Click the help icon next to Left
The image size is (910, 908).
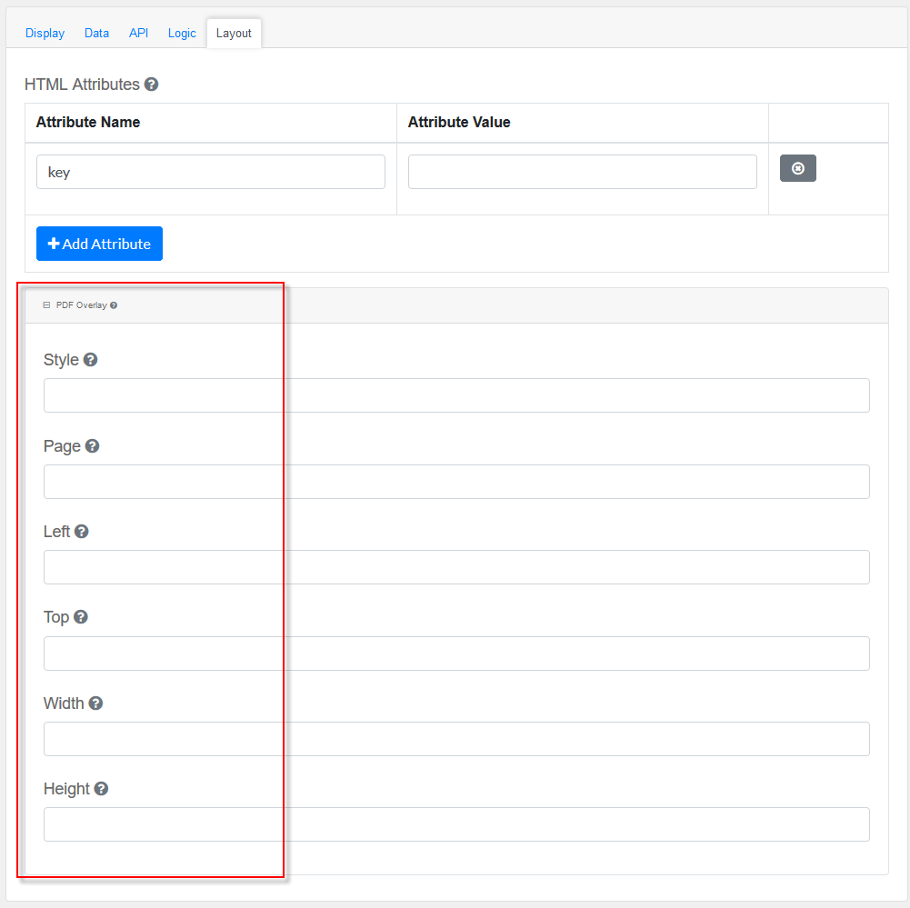pos(82,532)
